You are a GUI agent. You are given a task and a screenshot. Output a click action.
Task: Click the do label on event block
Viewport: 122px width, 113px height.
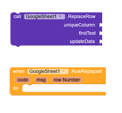pos(16,88)
